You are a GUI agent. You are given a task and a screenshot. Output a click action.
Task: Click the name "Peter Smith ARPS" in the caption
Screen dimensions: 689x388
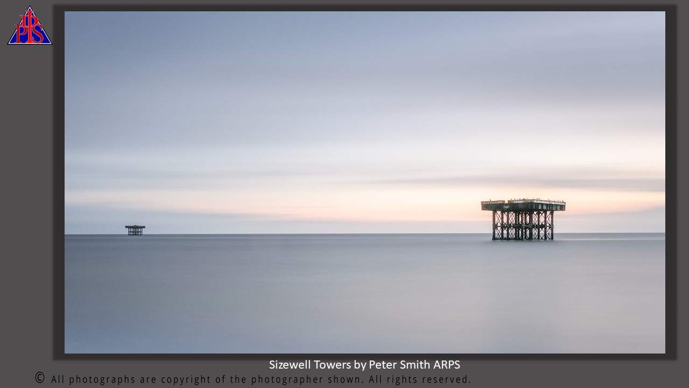(414, 365)
